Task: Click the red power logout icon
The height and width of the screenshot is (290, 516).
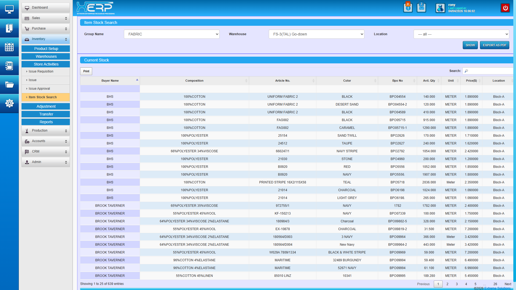Action: pos(505,8)
